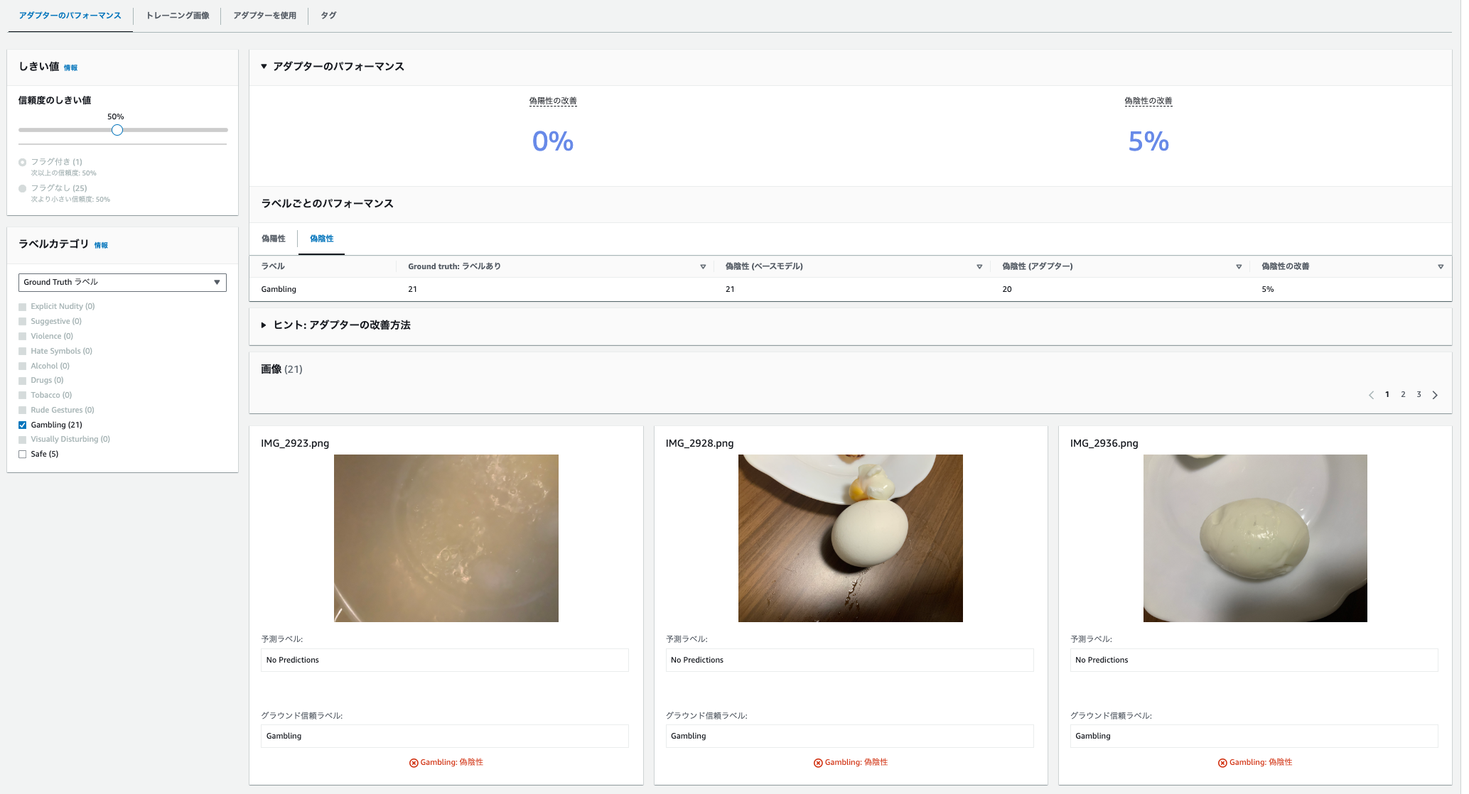Viewport: 1469px width, 794px height.
Task: Select the フラグ付き (1) radio button
Action: pyautogui.click(x=23, y=163)
